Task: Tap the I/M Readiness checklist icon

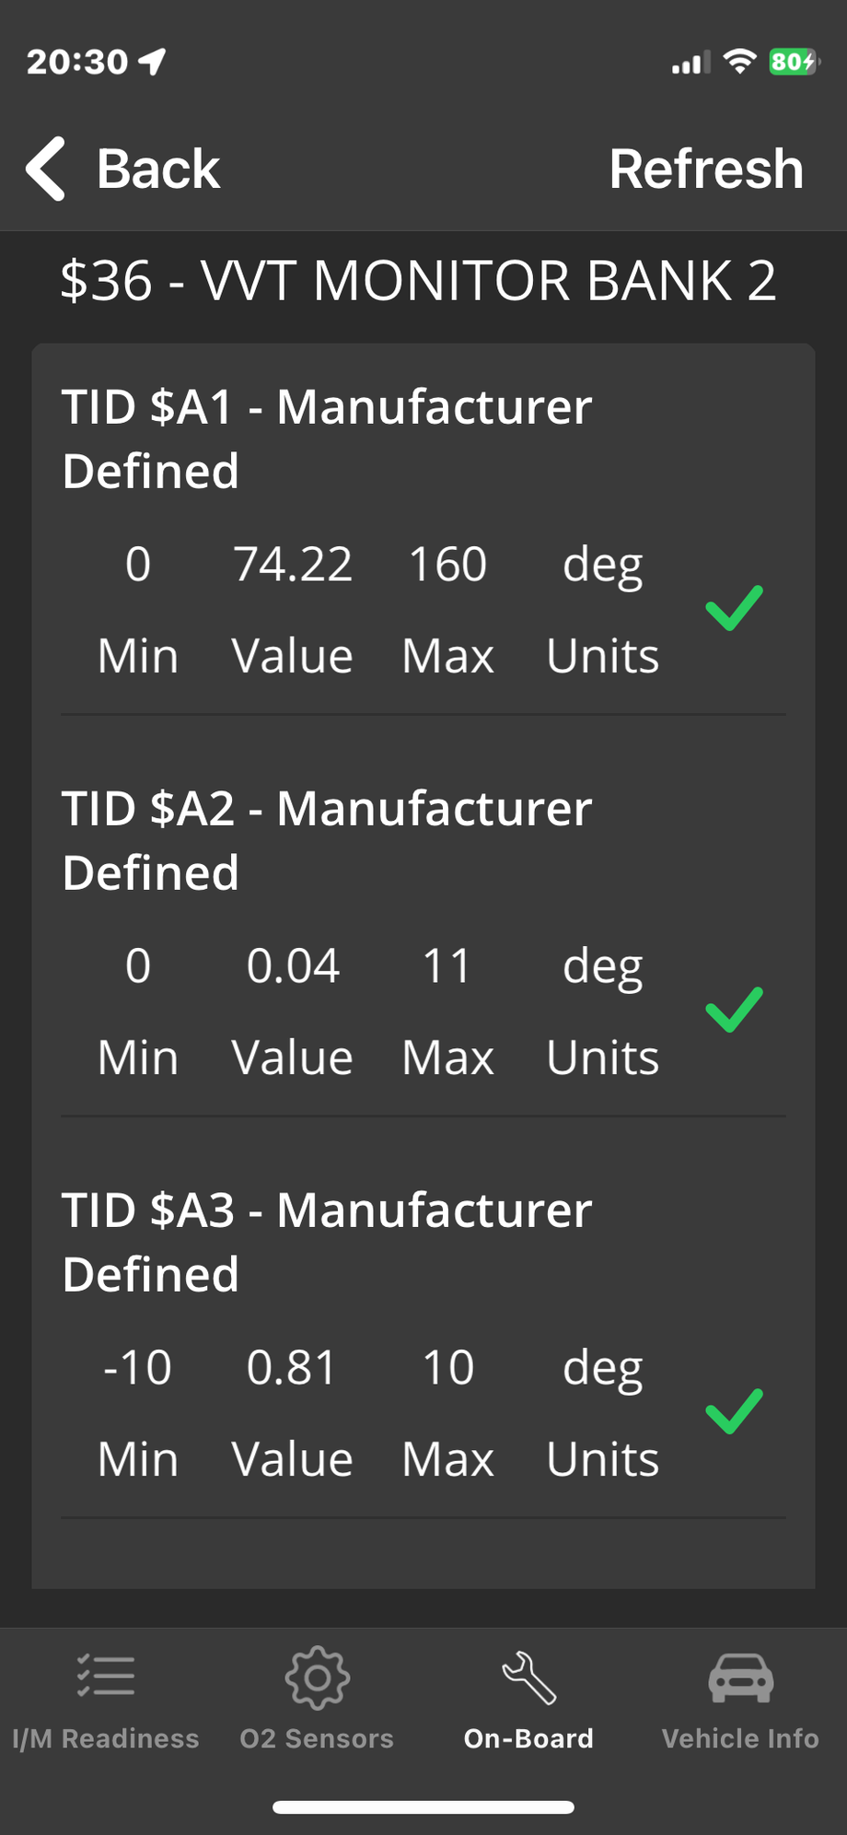Action: tap(106, 1677)
